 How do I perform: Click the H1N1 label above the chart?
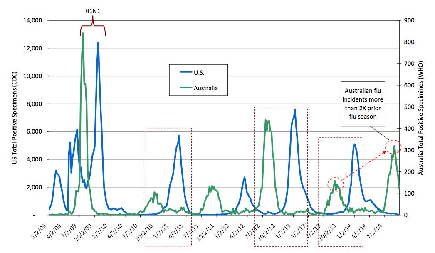92,12
